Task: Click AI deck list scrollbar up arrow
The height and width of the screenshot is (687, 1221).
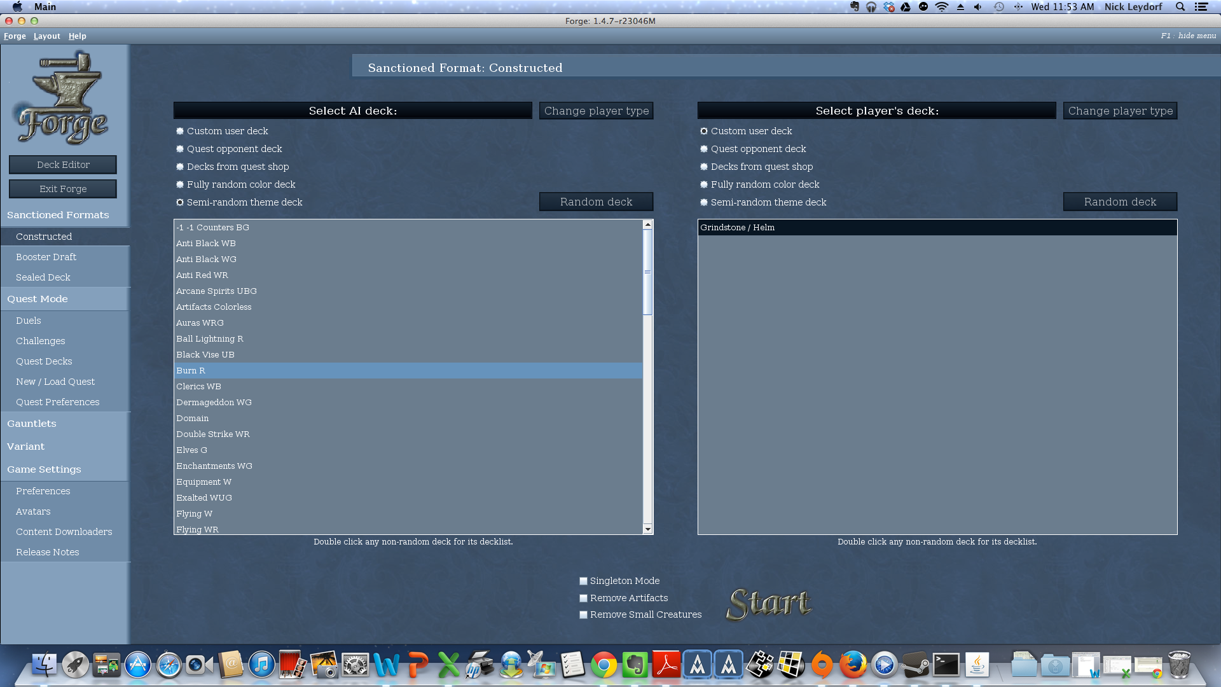Action: tap(647, 225)
